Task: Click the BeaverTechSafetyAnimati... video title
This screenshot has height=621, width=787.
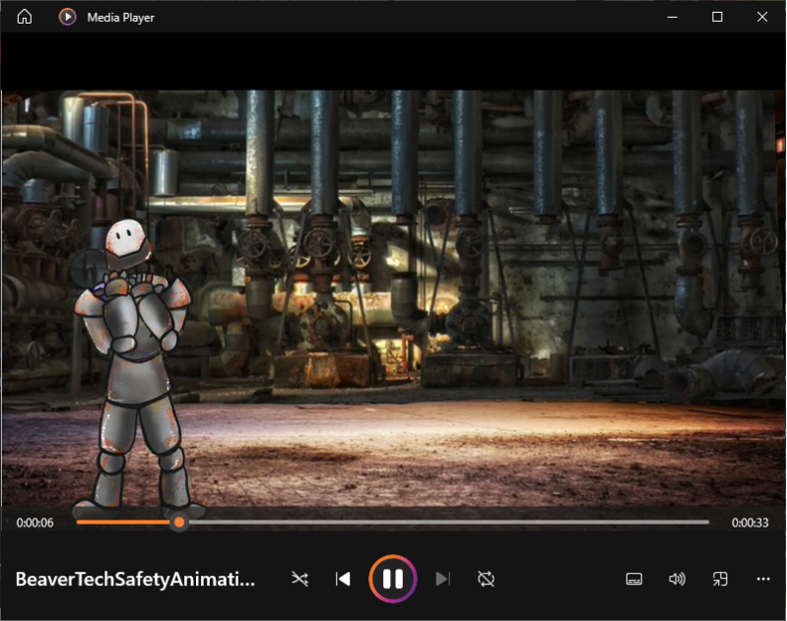Action: [x=135, y=580]
